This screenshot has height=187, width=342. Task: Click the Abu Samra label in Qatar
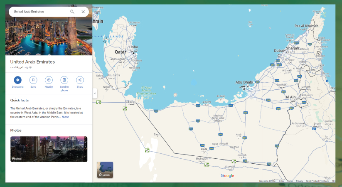coord(114,75)
